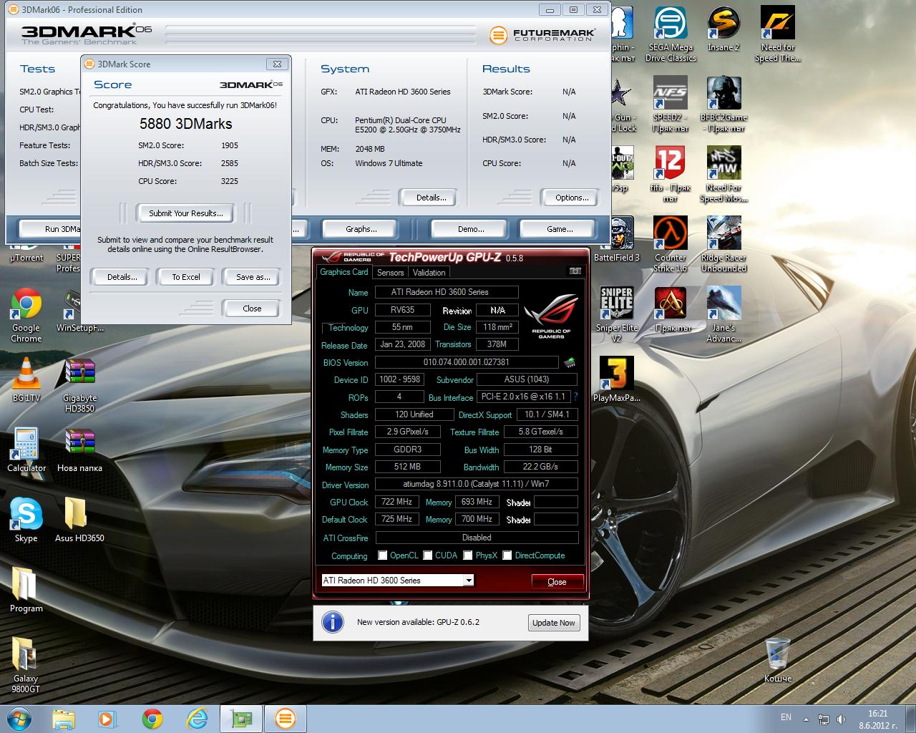Click the To Excel button
The height and width of the screenshot is (733, 916).
pos(186,277)
